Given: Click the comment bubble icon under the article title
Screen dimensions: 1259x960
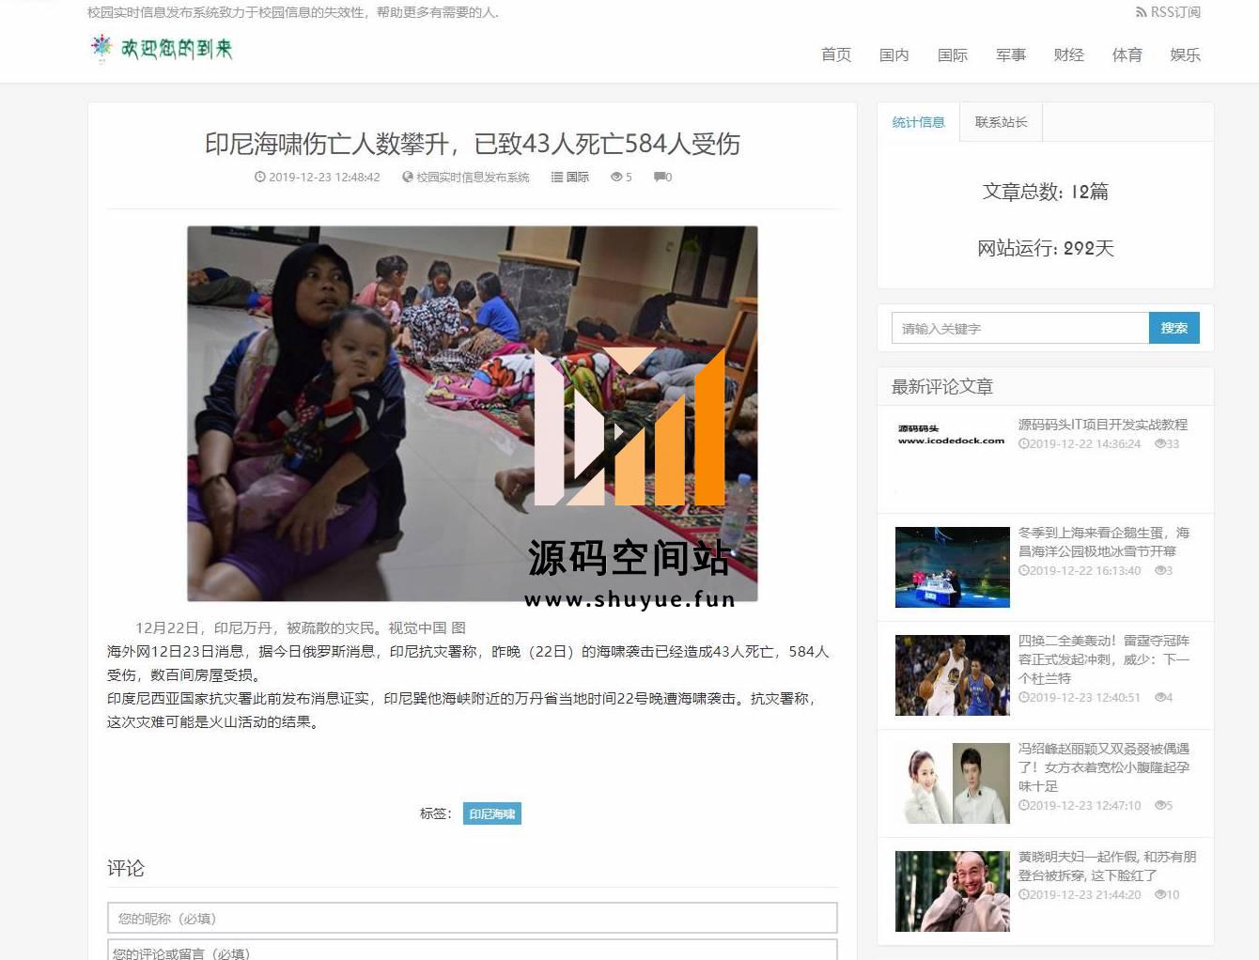Looking at the screenshot, I should coord(660,177).
